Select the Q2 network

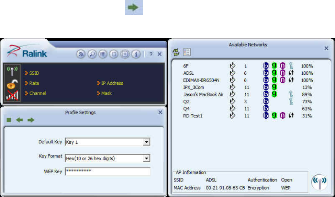186,102
